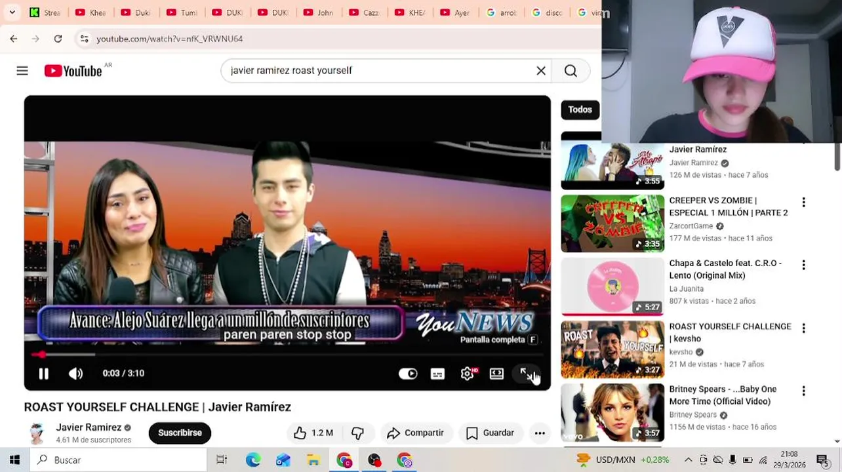Open Windows Task View
Viewport: 842px width, 472px height.
tap(222, 460)
